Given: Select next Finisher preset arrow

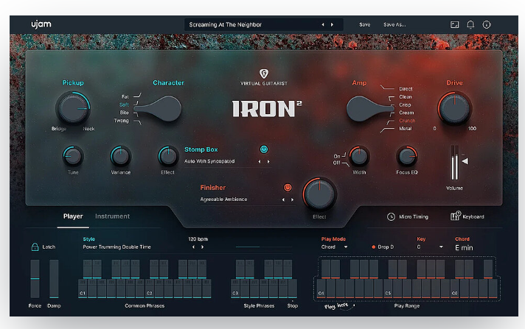Looking at the screenshot, I should point(292,199).
